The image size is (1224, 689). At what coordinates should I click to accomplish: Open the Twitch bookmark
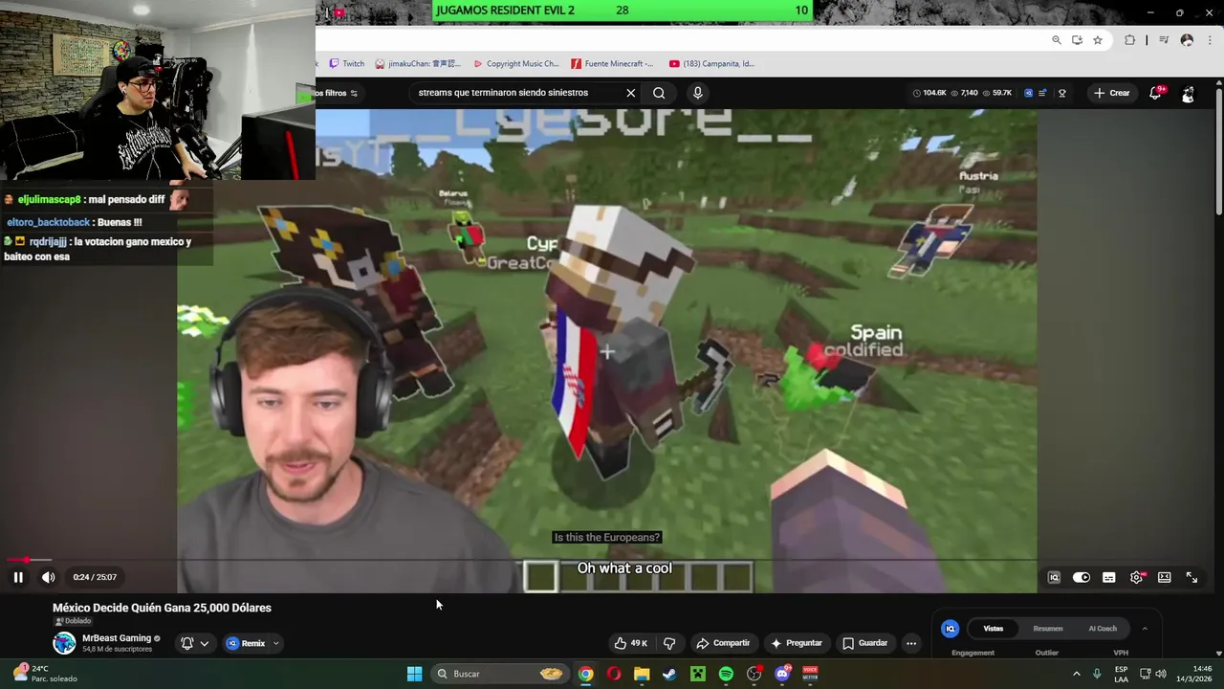pos(347,64)
